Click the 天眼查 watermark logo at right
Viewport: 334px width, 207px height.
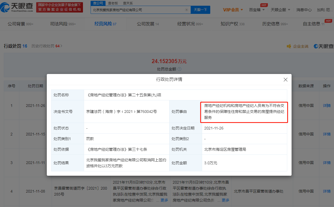click(x=323, y=46)
